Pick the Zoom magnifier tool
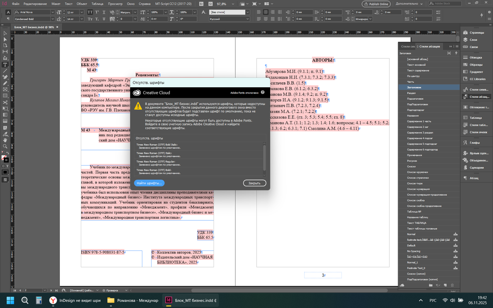493x308 pixels. tap(5, 146)
